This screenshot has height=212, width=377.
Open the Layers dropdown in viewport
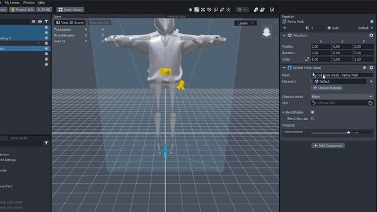245,23
